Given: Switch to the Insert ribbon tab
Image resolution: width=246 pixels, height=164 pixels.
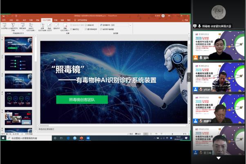Looking at the screenshot, I should pyautogui.click(x=18, y=19).
